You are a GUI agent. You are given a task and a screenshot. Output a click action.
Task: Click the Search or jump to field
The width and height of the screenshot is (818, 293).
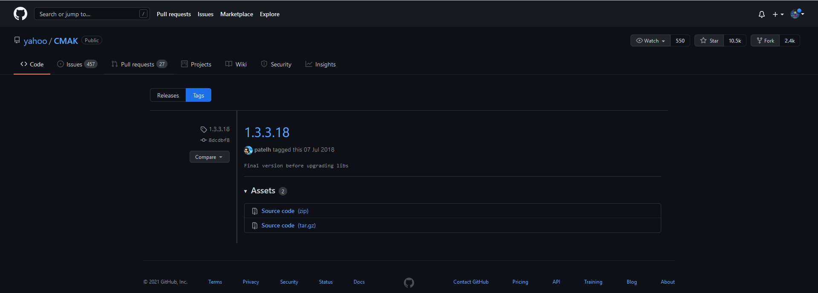tap(92, 14)
